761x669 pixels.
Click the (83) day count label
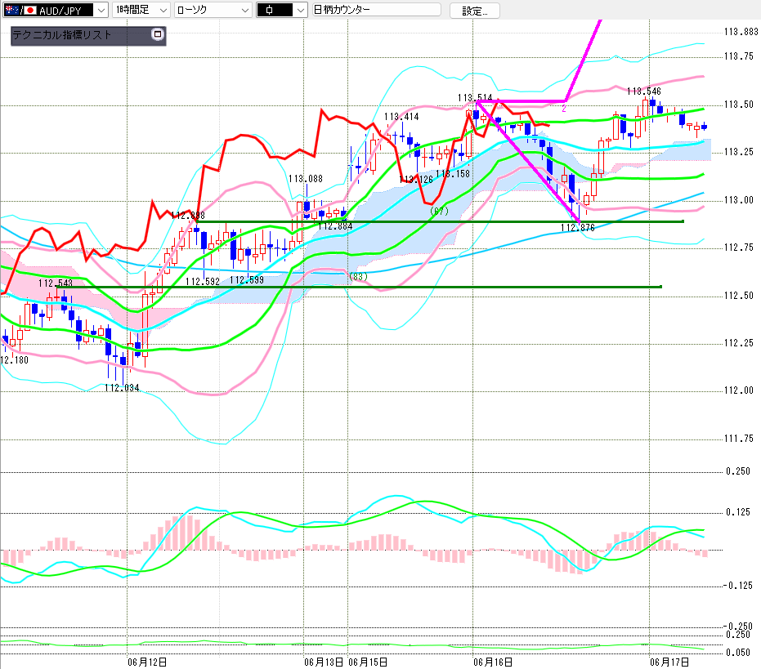(x=358, y=277)
